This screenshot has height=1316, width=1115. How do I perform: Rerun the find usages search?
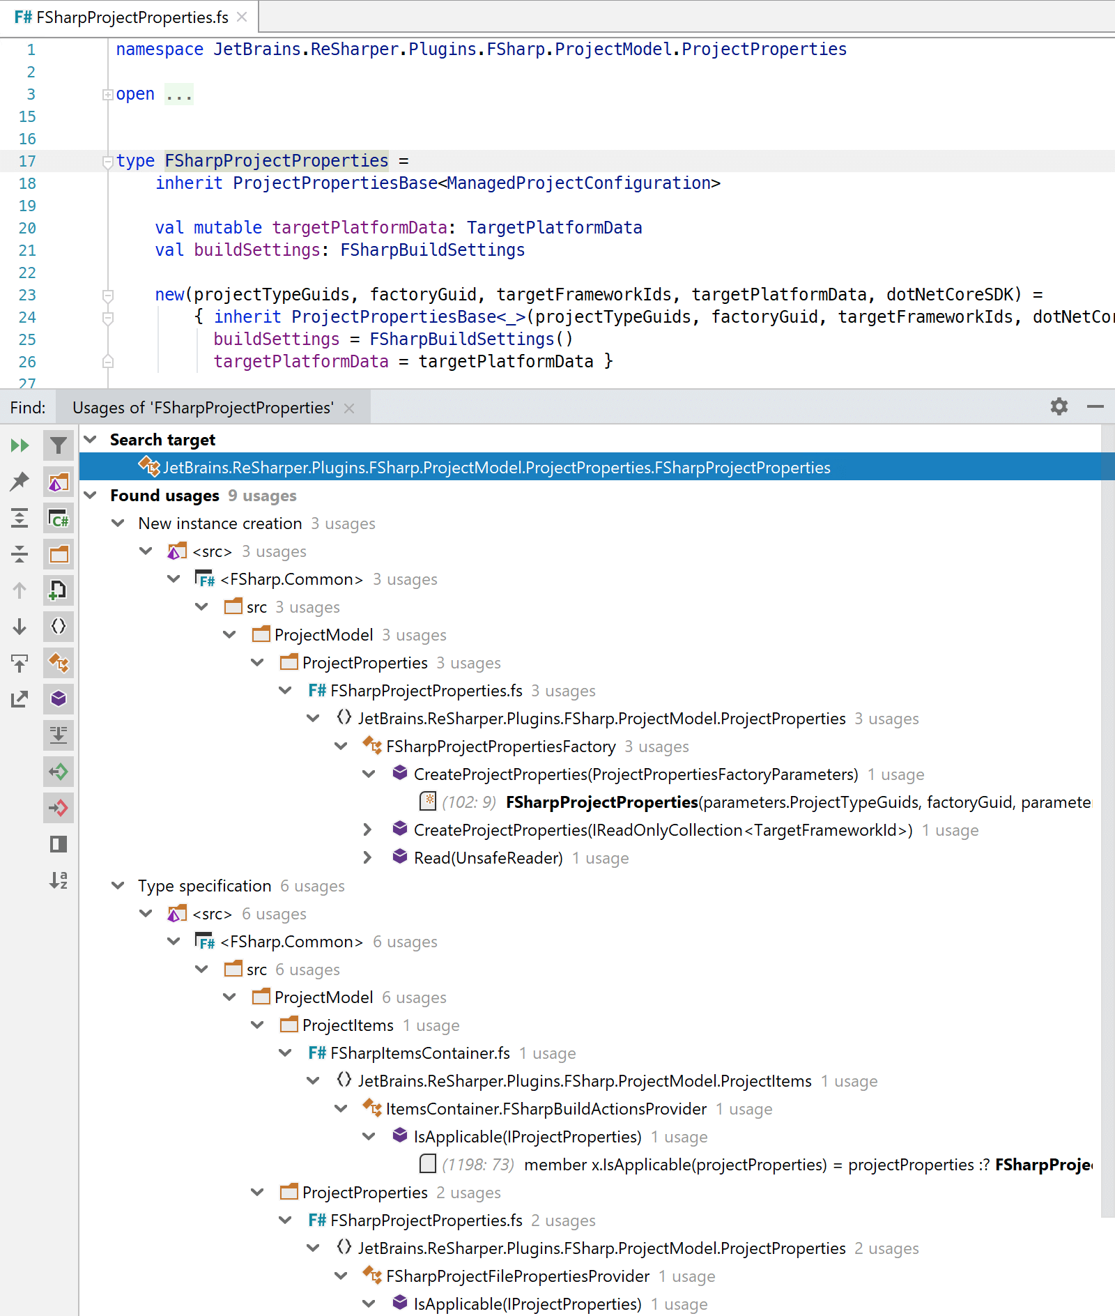(x=20, y=445)
